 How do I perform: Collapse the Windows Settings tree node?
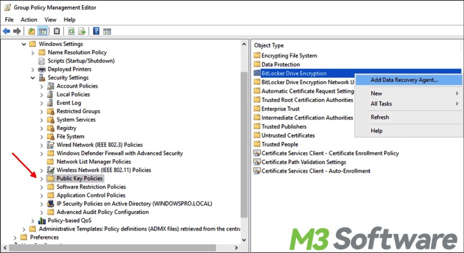tap(24, 44)
